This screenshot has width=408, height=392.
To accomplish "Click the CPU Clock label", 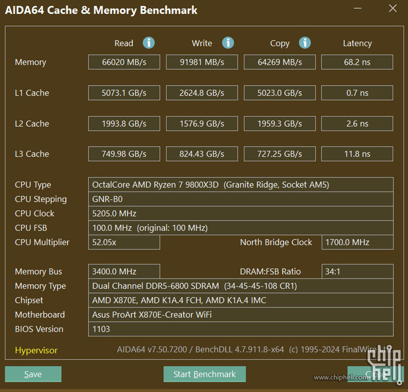I will (35, 213).
